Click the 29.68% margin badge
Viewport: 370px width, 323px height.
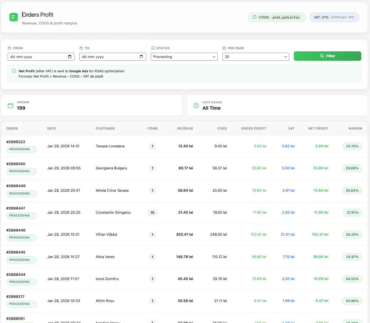352,168
